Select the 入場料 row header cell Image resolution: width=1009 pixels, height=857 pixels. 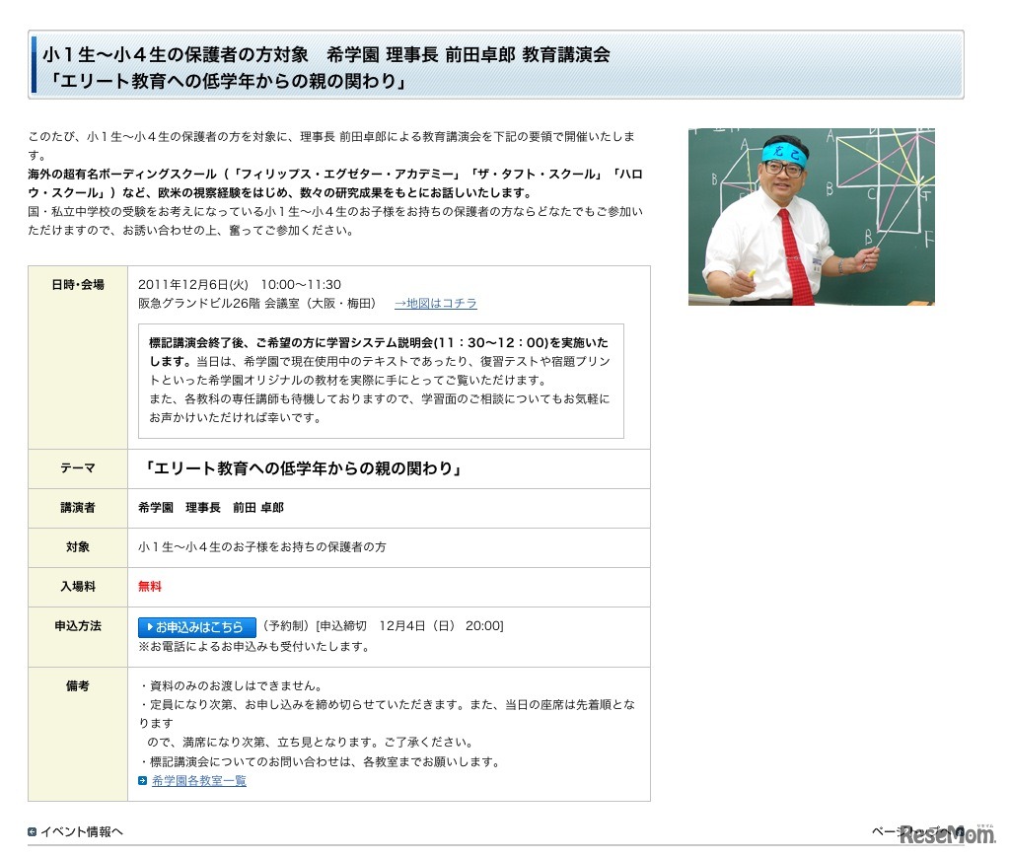tap(78, 587)
